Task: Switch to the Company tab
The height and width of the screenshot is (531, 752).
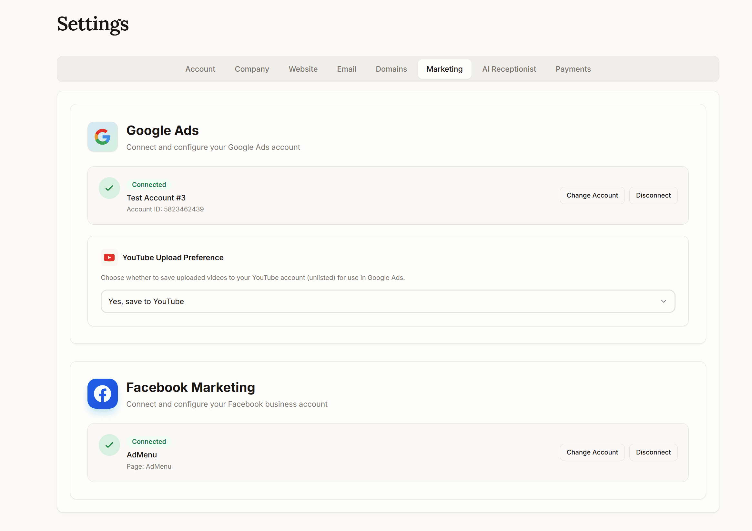Action: pyautogui.click(x=252, y=69)
